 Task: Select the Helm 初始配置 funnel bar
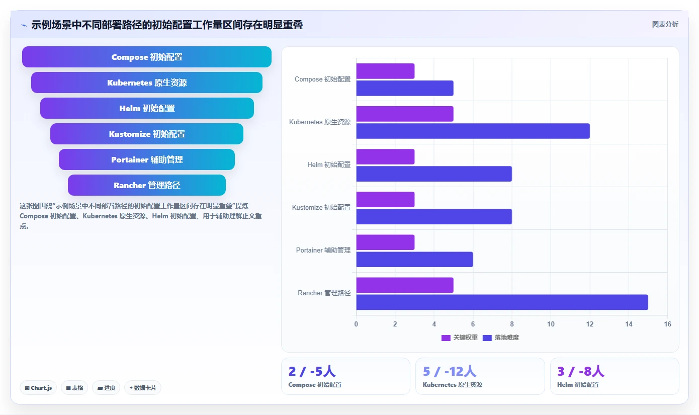(x=147, y=108)
